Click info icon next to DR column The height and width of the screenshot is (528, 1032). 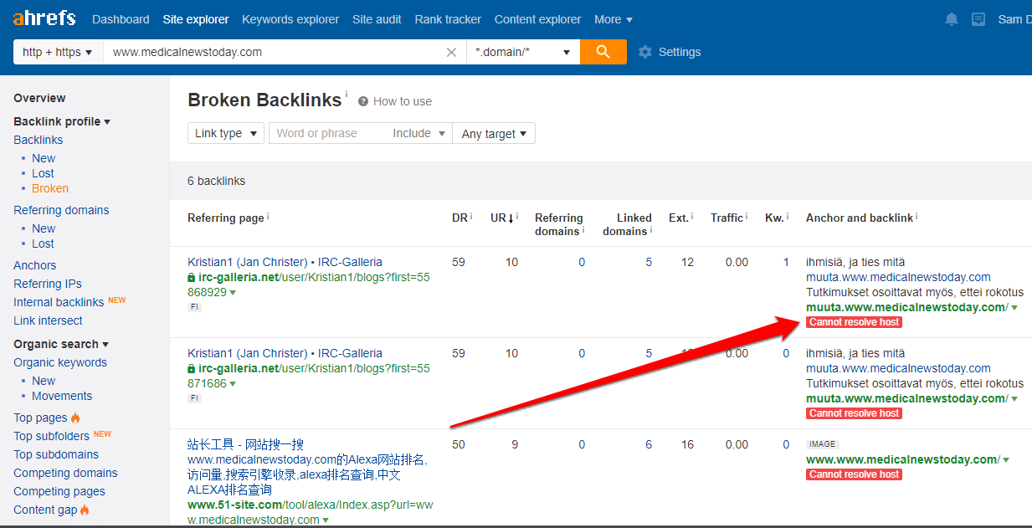coord(471,217)
